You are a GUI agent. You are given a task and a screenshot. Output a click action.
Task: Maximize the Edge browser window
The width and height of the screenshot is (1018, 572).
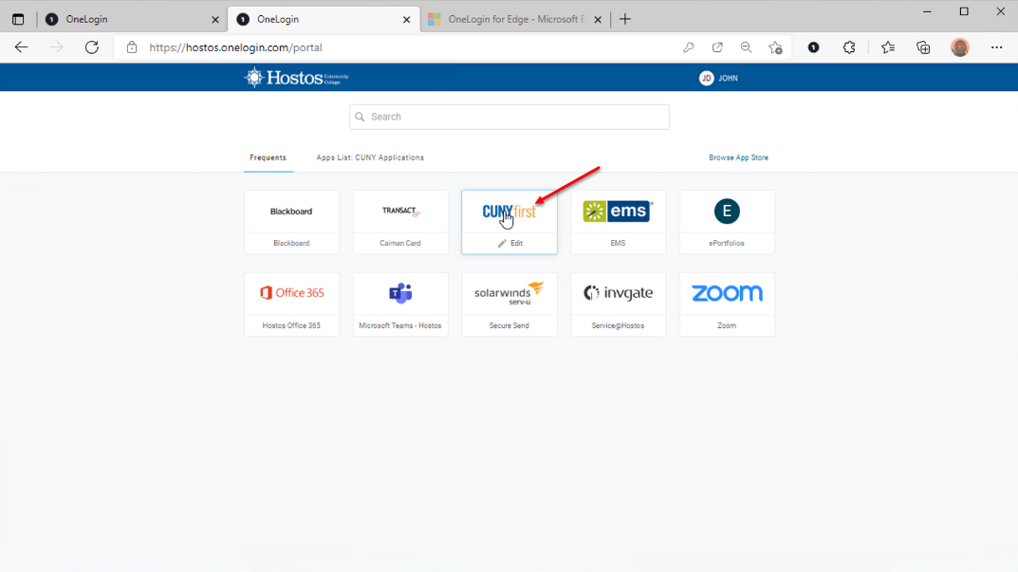point(964,11)
